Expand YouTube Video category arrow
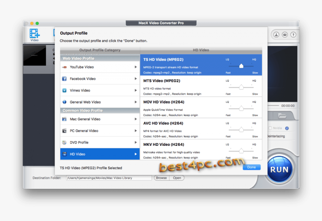 click(x=136, y=67)
